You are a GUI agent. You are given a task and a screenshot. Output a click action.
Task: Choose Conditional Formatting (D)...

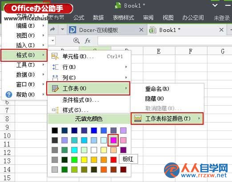(90, 100)
